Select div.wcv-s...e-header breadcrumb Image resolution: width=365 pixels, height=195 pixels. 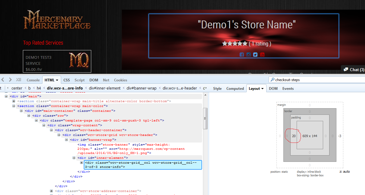coord(180,88)
